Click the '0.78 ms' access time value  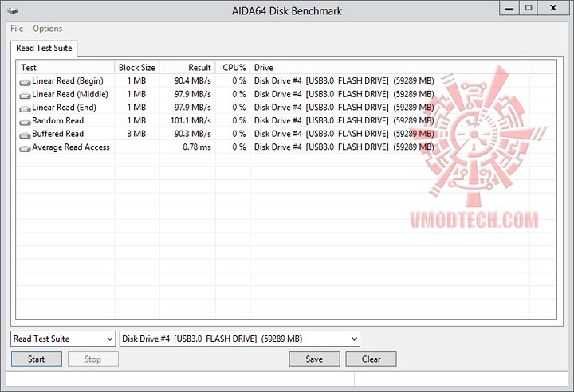[x=197, y=147]
